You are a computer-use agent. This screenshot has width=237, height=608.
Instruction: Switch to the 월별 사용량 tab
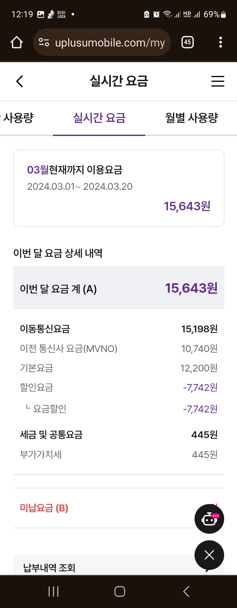click(191, 118)
